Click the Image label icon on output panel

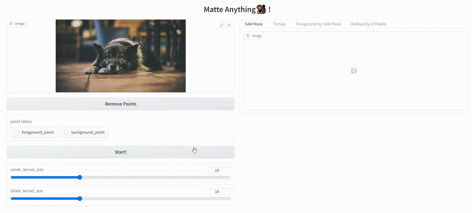(248, 35)
